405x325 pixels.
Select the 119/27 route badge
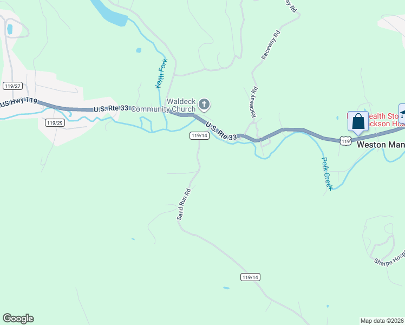pos(12,86)
